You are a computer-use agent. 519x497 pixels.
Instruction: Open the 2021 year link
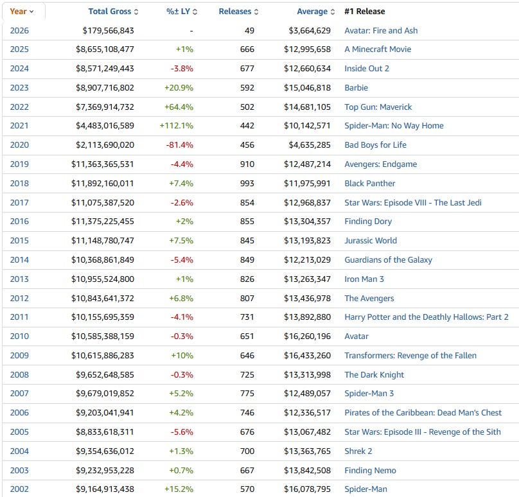(19, 126)
